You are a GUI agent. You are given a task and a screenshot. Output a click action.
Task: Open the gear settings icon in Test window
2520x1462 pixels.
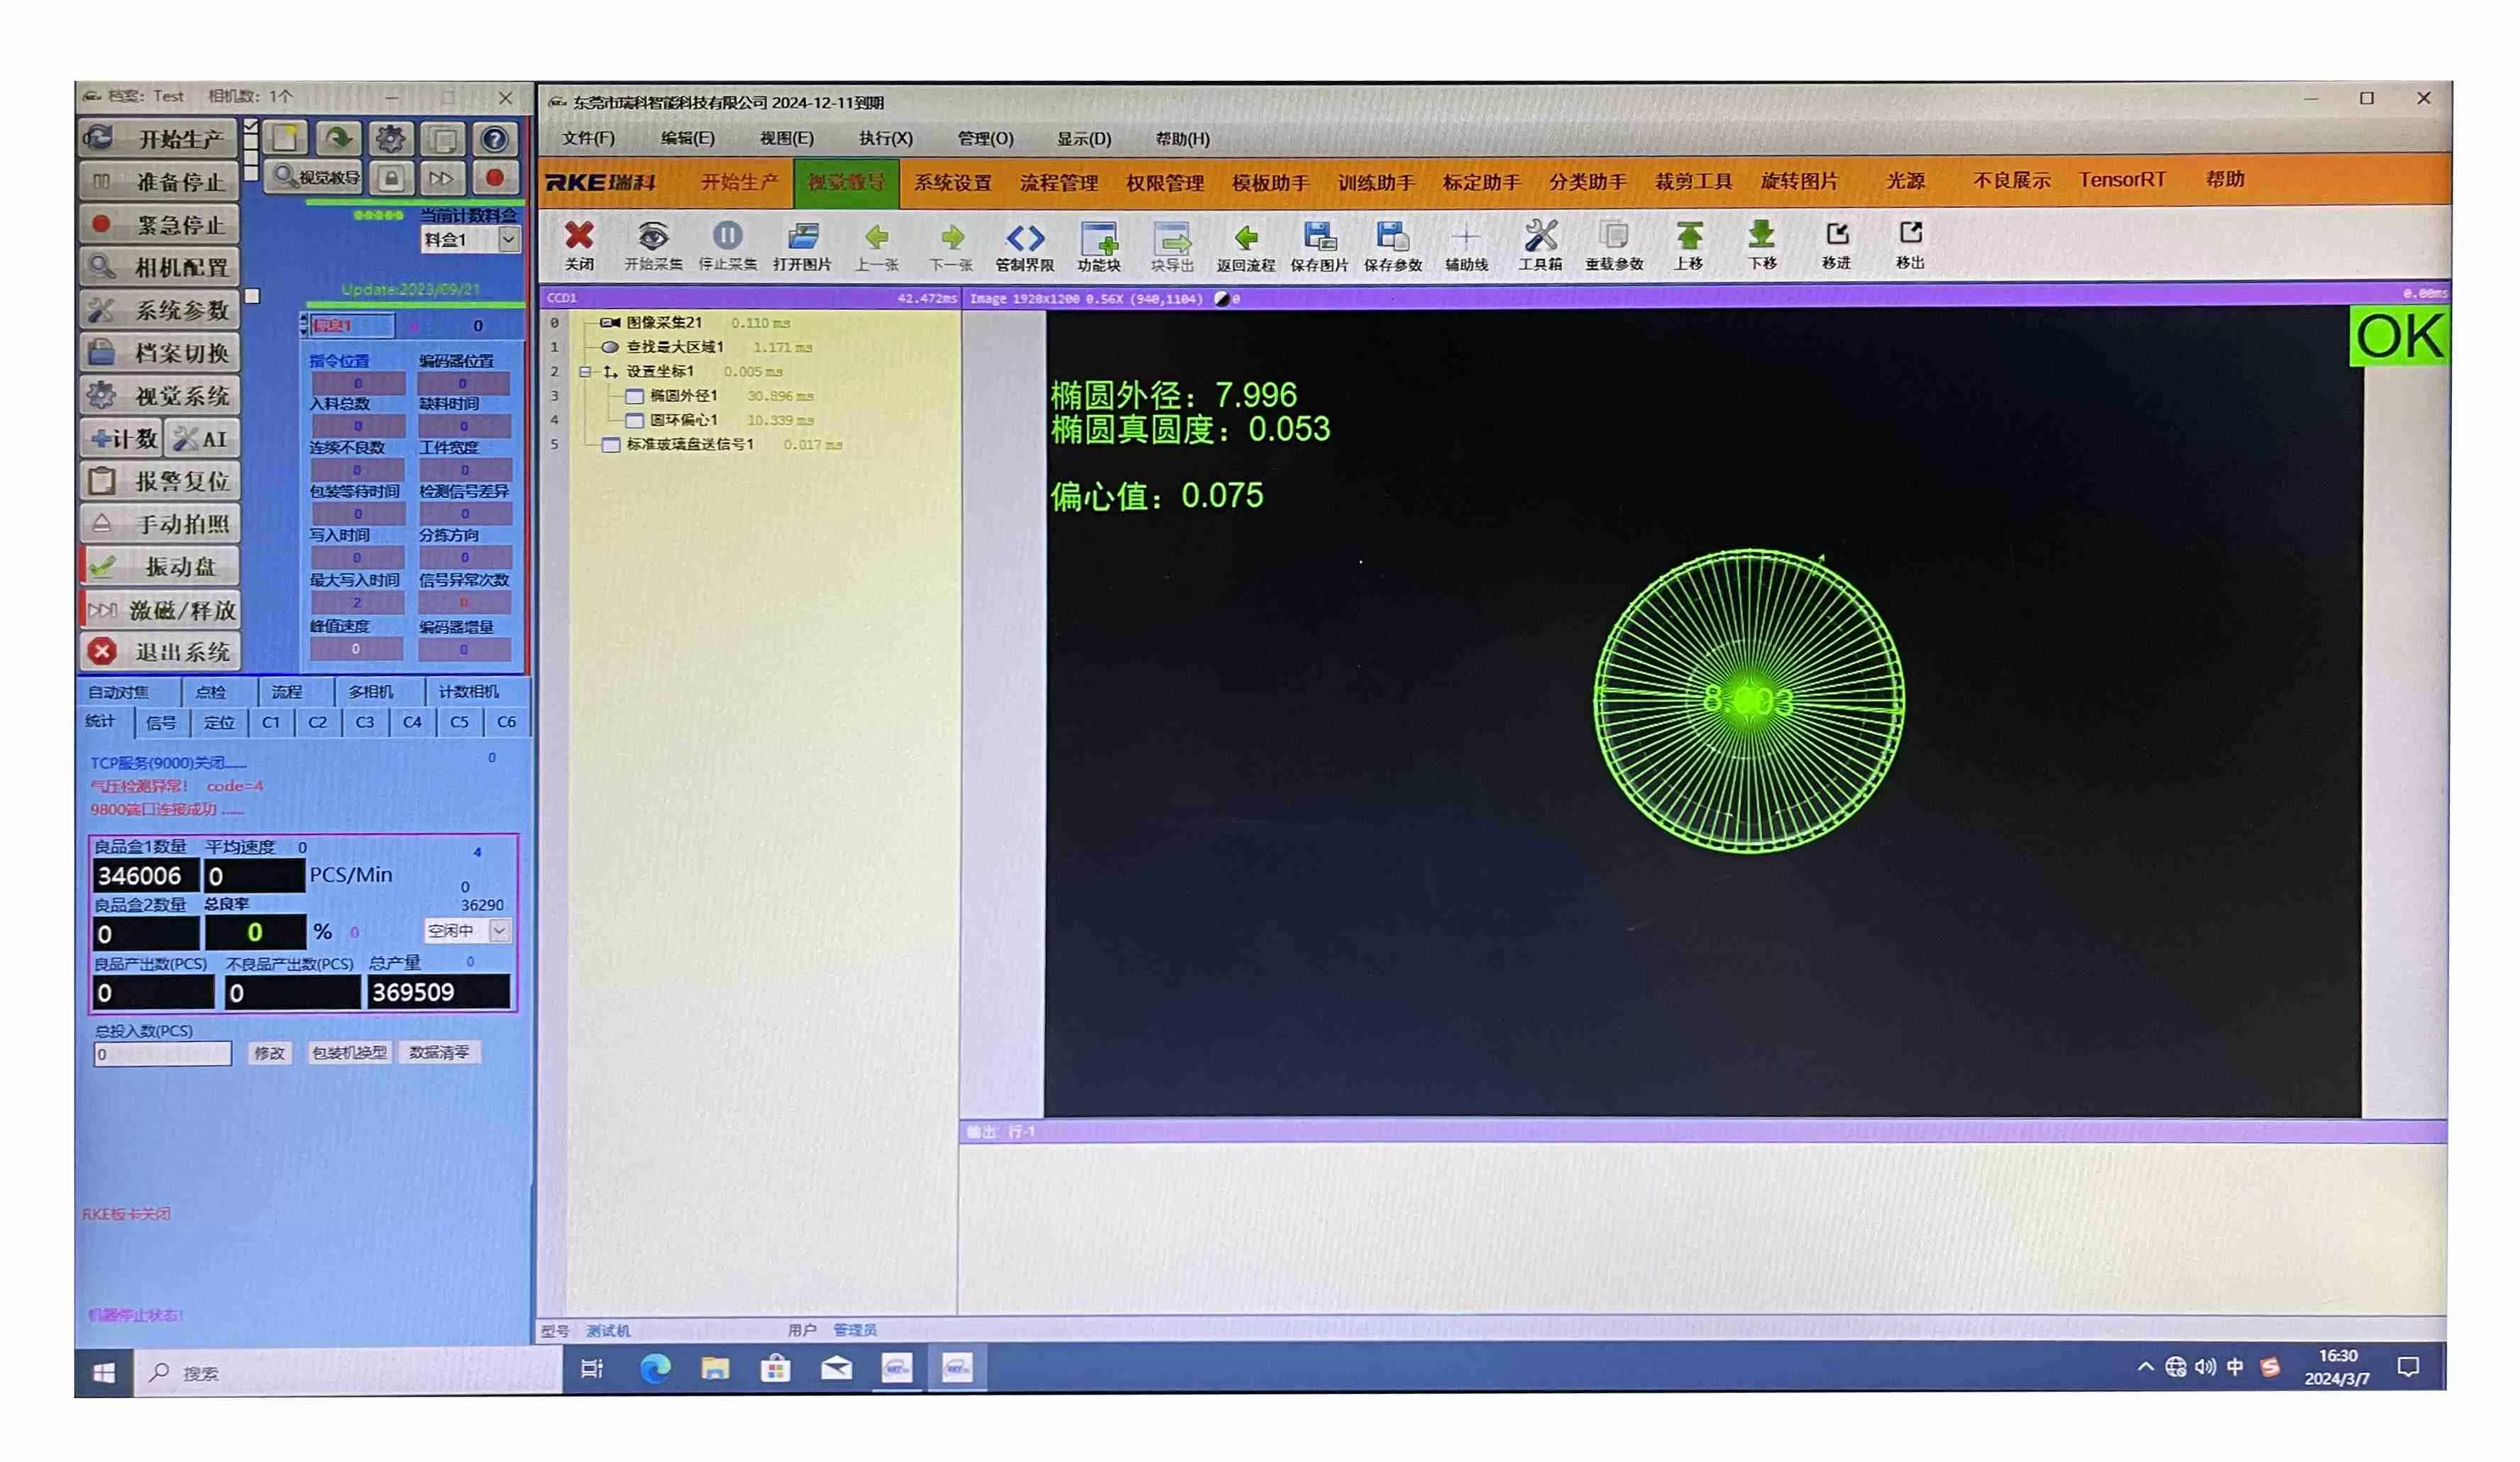391,138
